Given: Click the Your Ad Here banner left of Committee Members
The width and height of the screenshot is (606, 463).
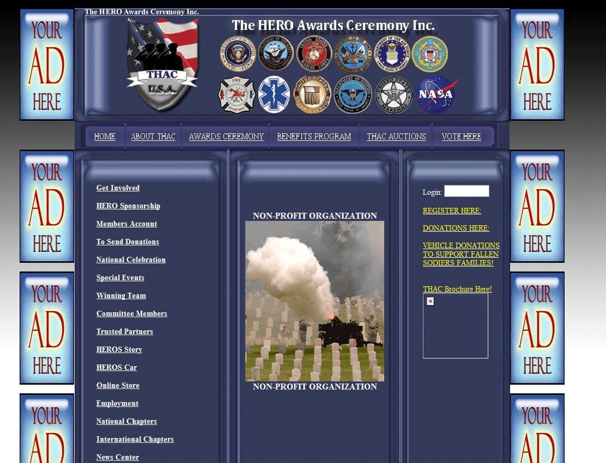Looking at the screenshot, I should (x=47, y=328).
